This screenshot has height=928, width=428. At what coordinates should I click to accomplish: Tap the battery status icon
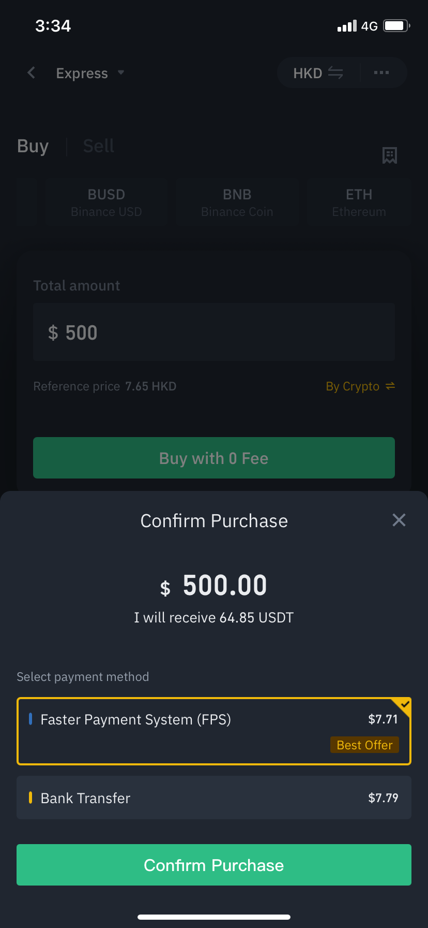[396, 25]
